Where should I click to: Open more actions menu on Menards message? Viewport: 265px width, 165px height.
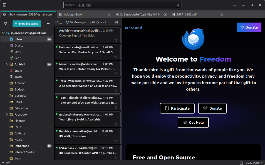pos(116,64)
